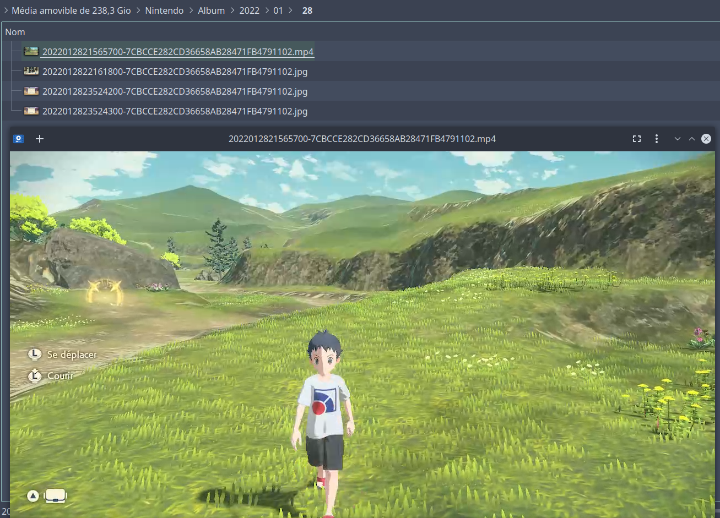The height and width of the screenshot is (518, 720).
Task: Toggle fullscreen in the video player
Action: point(637,139)
